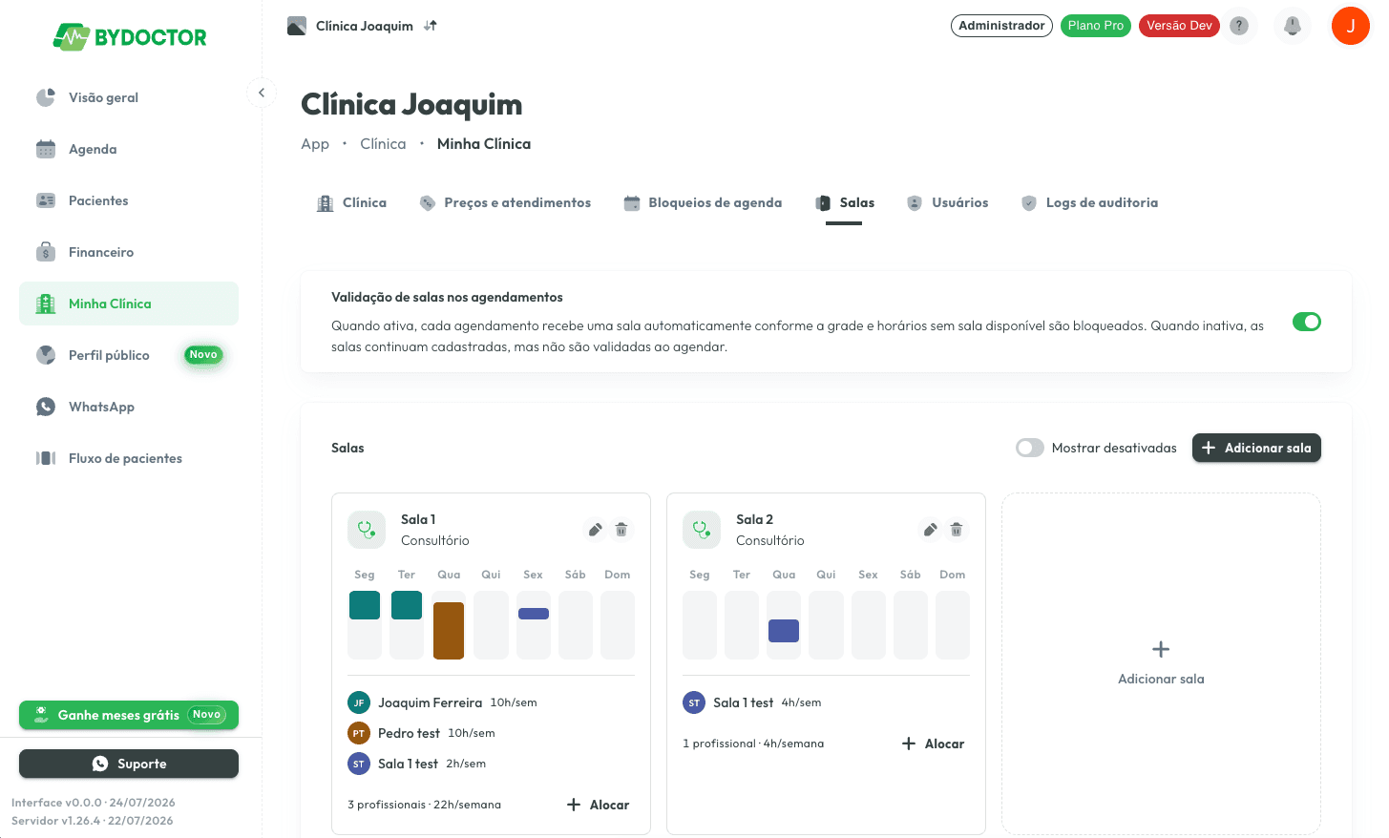The height and width of the screenshot is (838, 1389).
Task: Click Sala 1 Tuesday teal schedule block
Action: coord(407,605)
